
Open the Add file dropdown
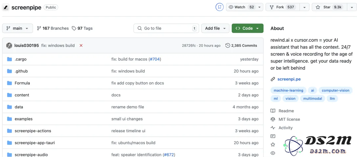[215, 28]
